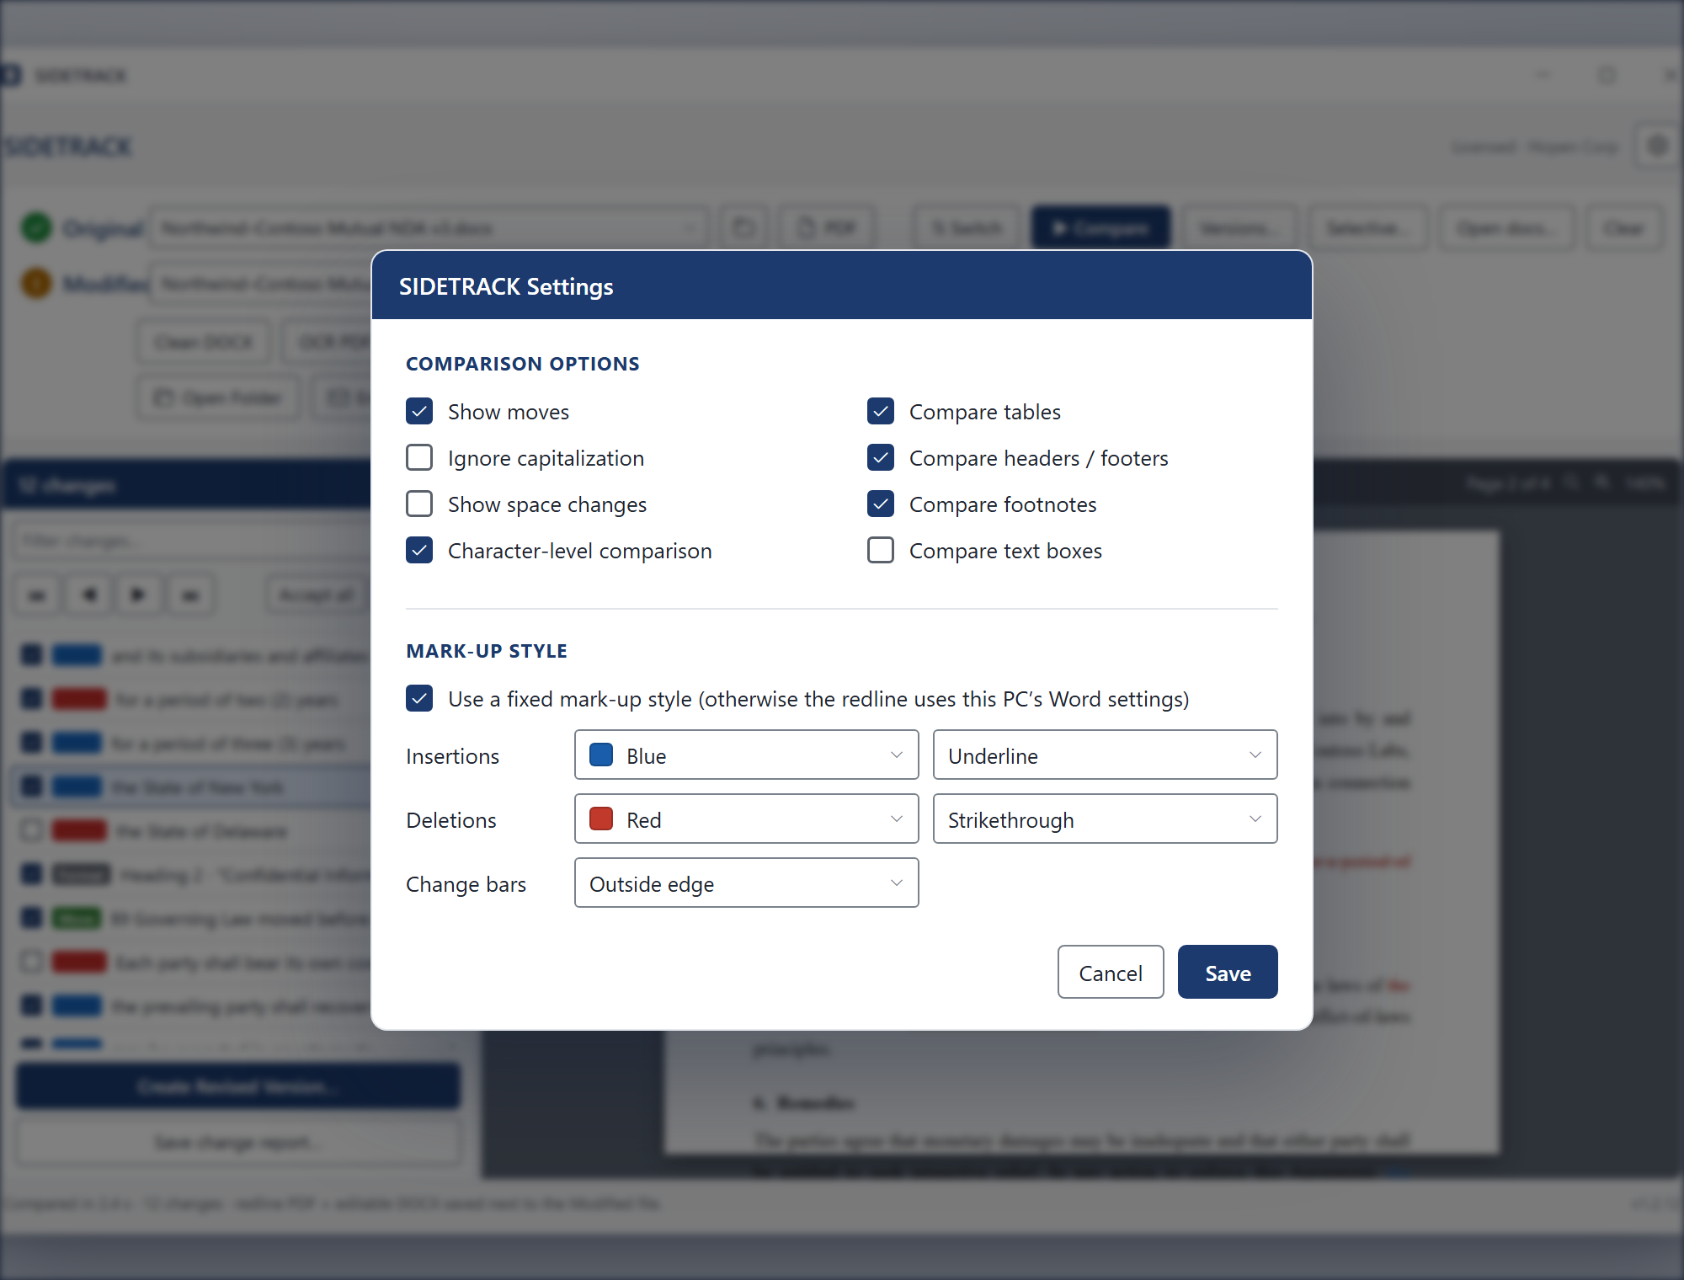Click the Deletions label

[451, 820]
